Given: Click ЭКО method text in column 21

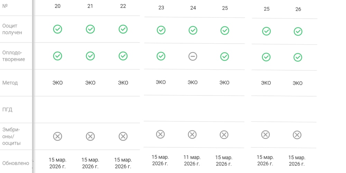Looking at the screenshot, I should click(90, 83).
